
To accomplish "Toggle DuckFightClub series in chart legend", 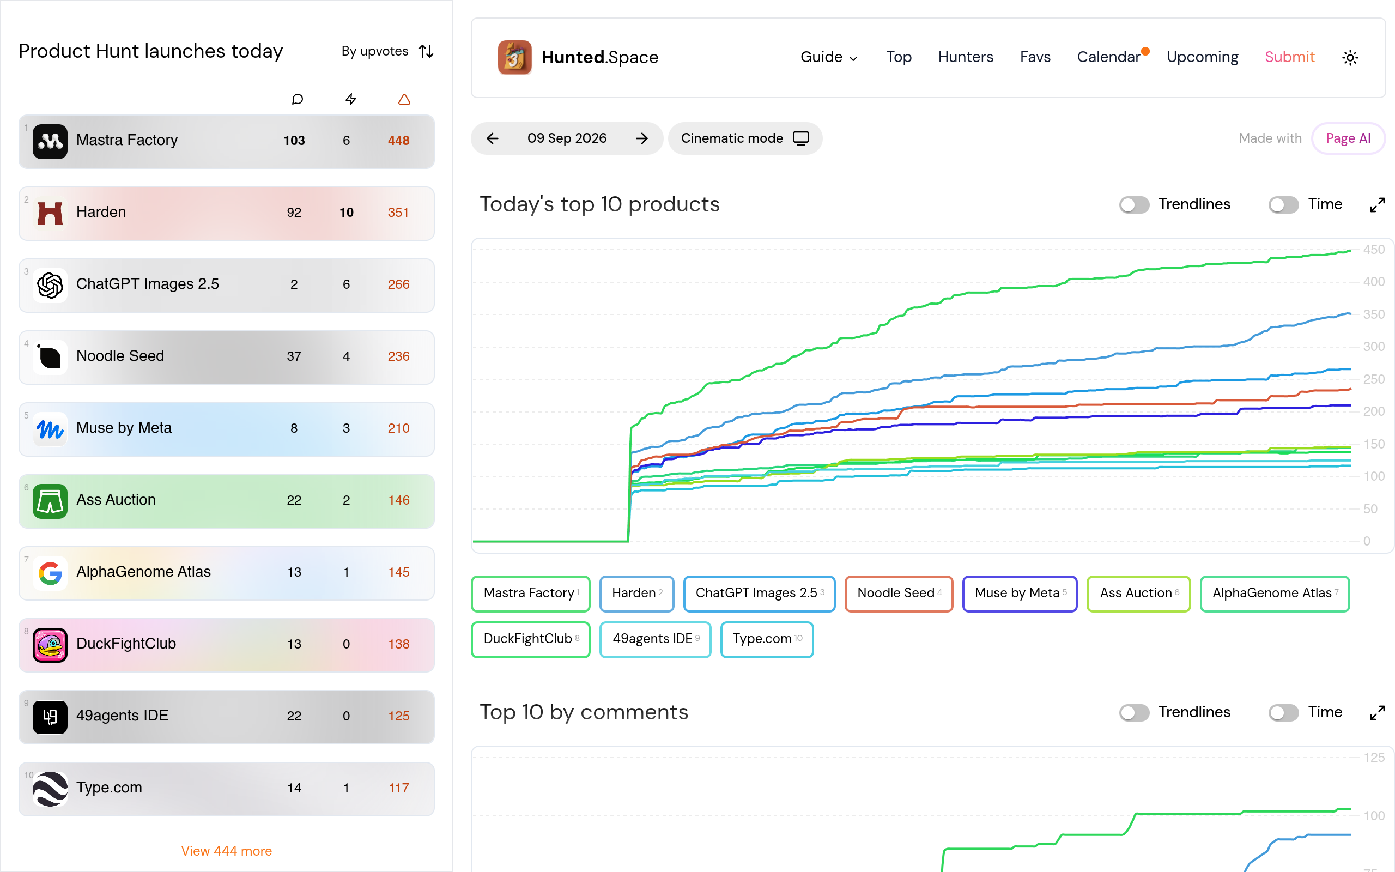I will tap(530, 640).
